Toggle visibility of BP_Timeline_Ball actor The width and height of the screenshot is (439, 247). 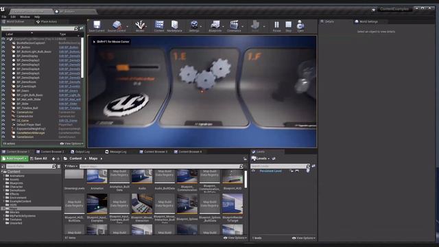[x=3, y=108]
